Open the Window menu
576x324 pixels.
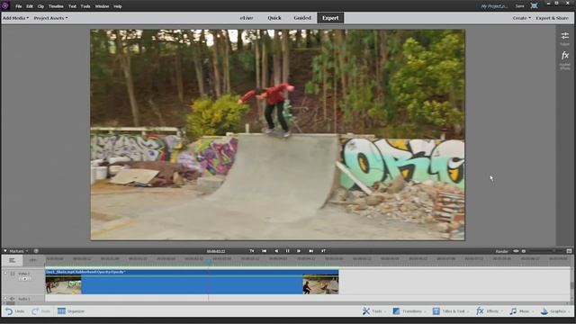102,6
